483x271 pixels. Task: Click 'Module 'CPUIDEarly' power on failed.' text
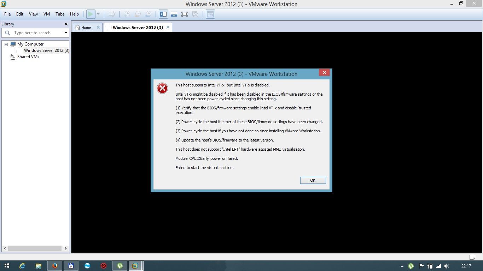(206, 158)
